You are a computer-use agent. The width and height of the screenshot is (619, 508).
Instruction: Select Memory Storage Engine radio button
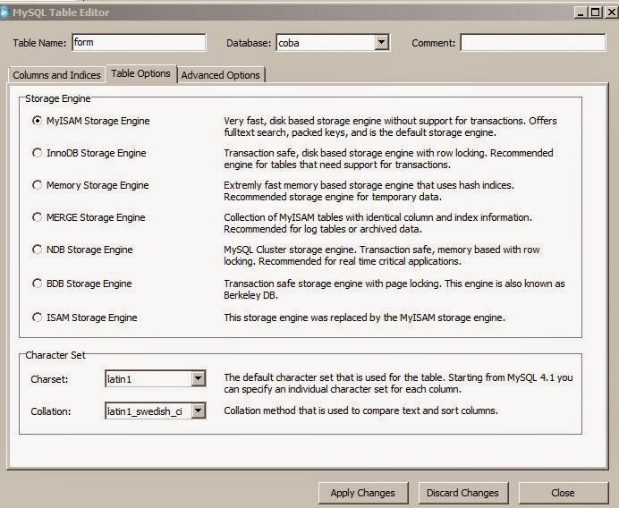click(x=37, y=185)
